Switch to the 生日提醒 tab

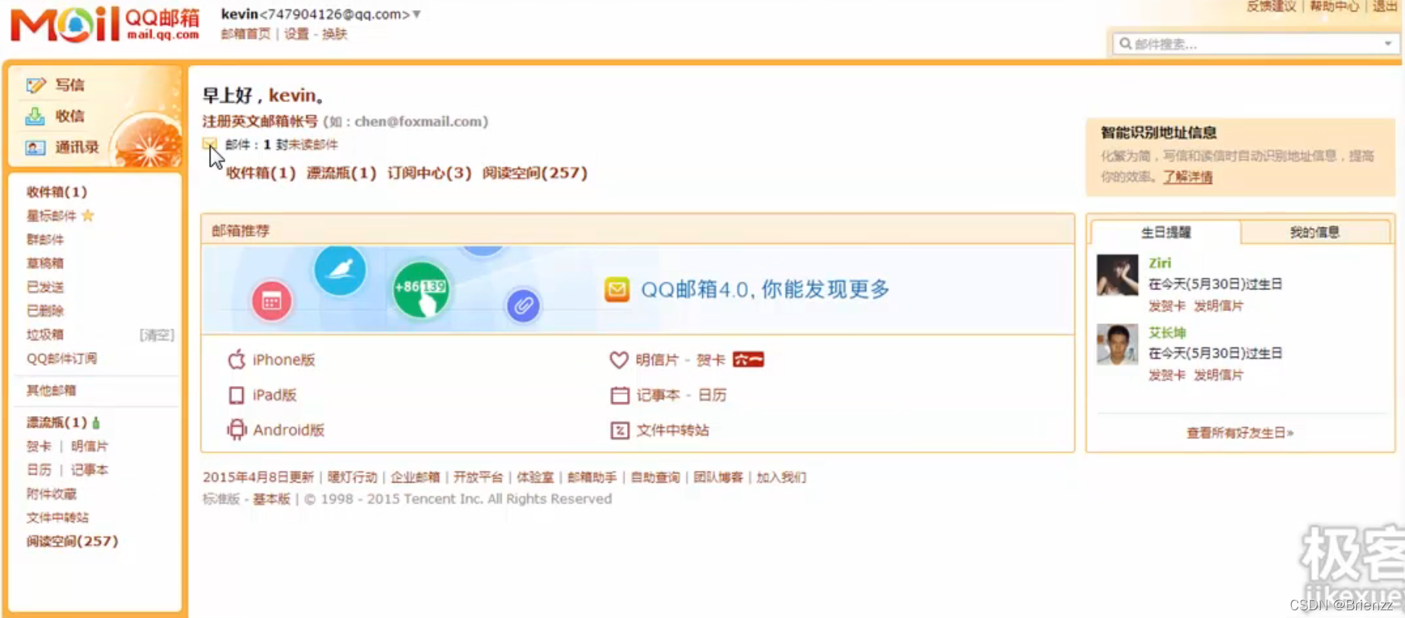(1166, 232)
